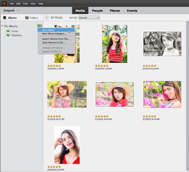The image size is (189, 172).
Task: Open the View menu
Action: coord(33,4)
